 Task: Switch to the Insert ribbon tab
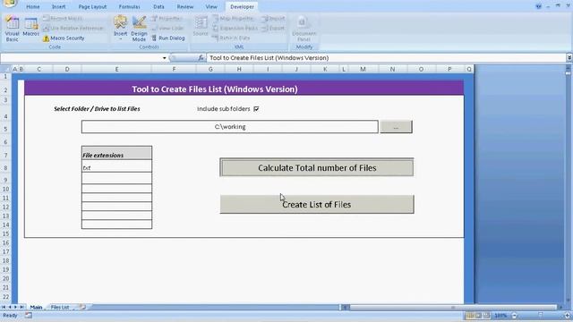58,6
